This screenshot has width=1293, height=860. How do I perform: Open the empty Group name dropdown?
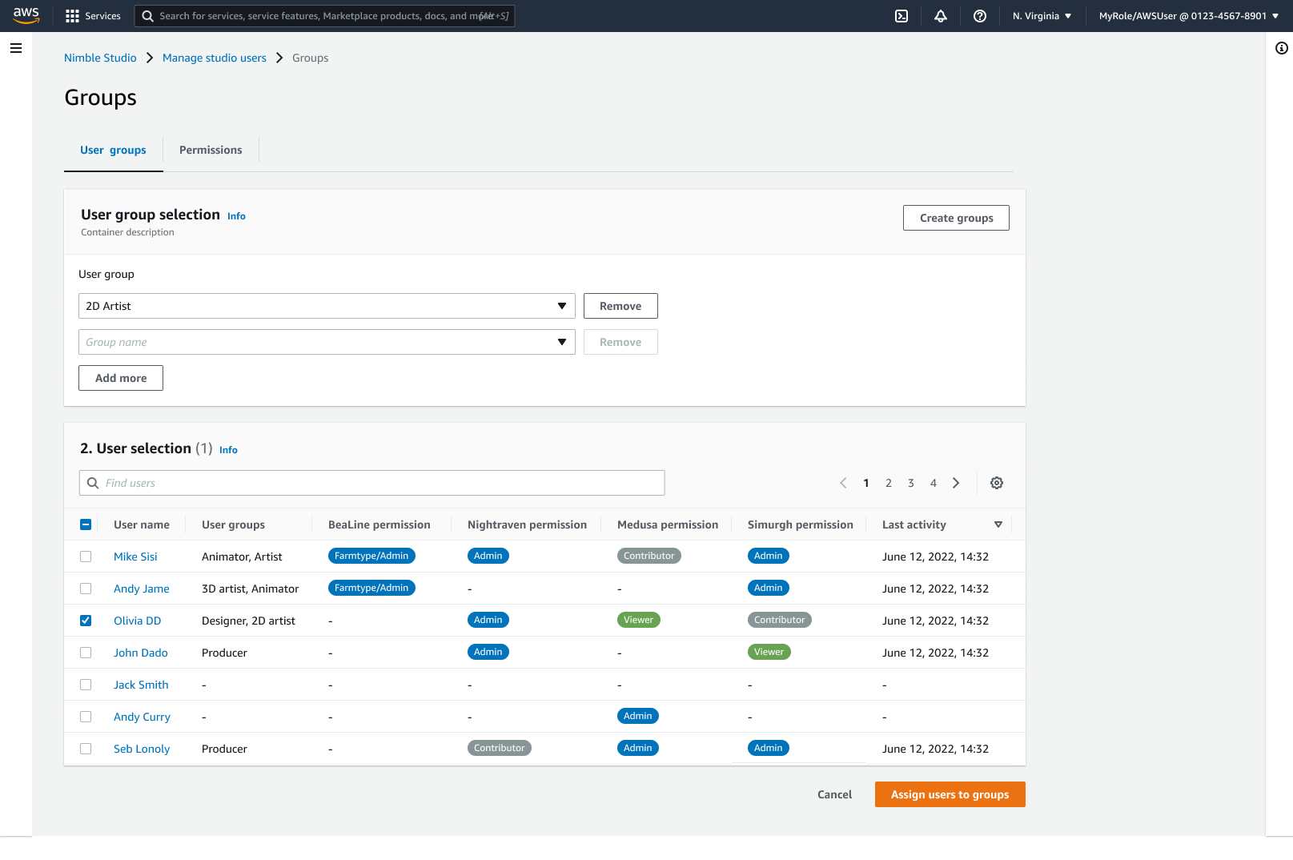(x=327, y=342)
